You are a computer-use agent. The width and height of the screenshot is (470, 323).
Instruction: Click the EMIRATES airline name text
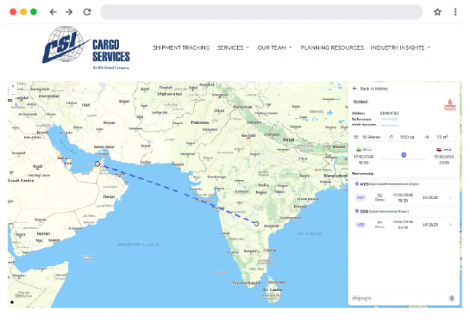(390, 114)
